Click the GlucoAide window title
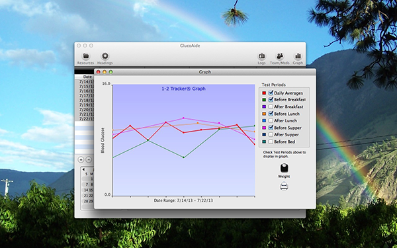Viewport: 397px width, 248px height. 190,46
